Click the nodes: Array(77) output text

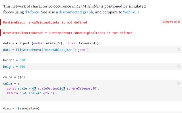tap(48, 43)
